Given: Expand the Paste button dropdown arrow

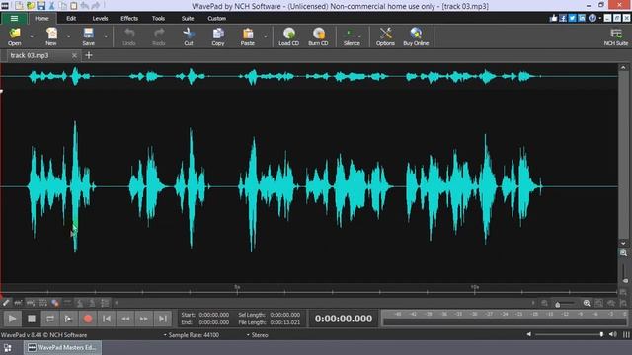Looking at the screenshot, I should [x=265, y=36].
